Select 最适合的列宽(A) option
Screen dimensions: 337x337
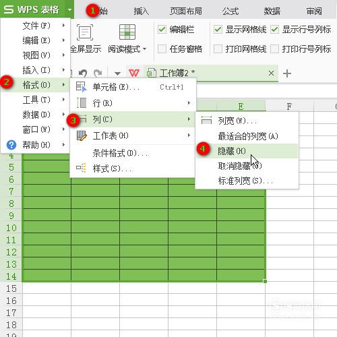247,136
